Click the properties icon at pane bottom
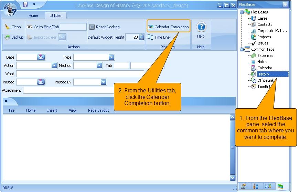 click(x=244, y=186)
